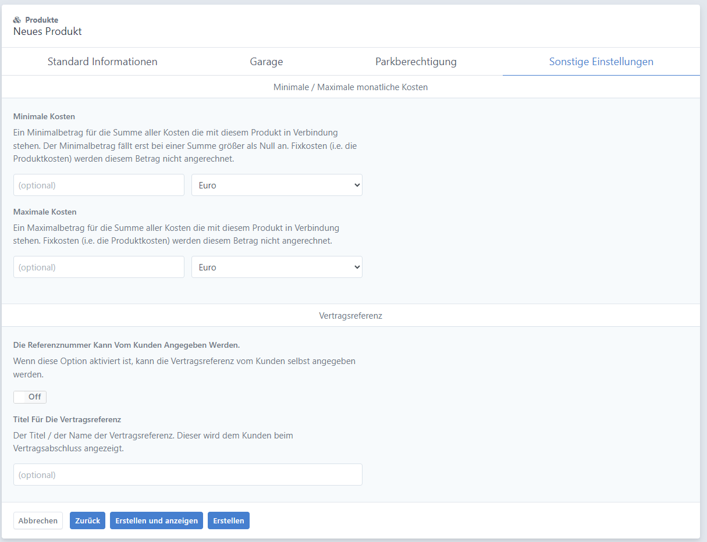Click the 'Vertragsreferenz' section heading
Screen dimensions: 707x542
tap(351, 315)
